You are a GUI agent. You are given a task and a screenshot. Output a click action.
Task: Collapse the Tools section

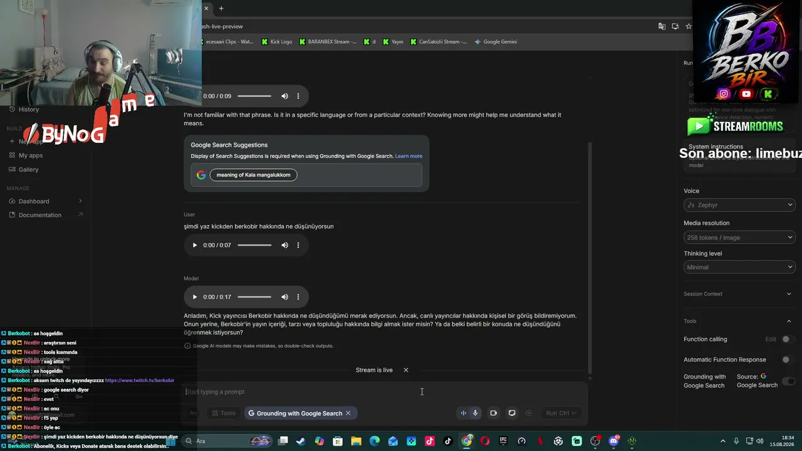pos(739,321)
